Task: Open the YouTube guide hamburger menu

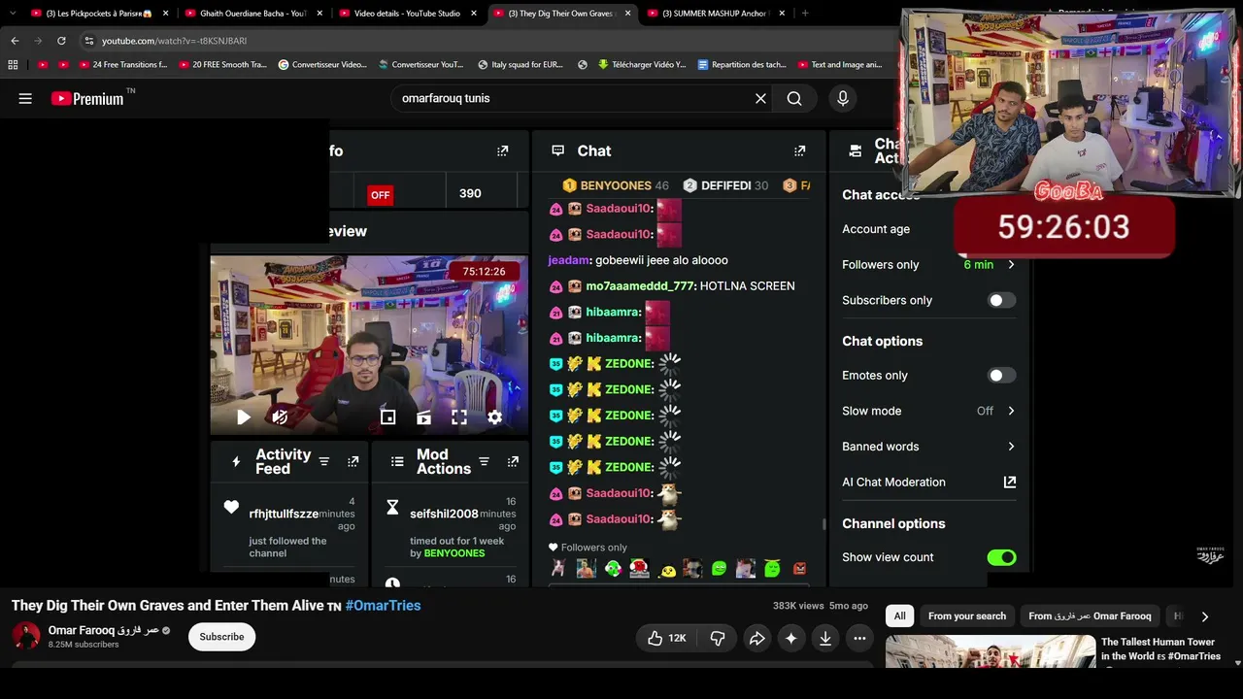Action: click(x=25, y=98)
